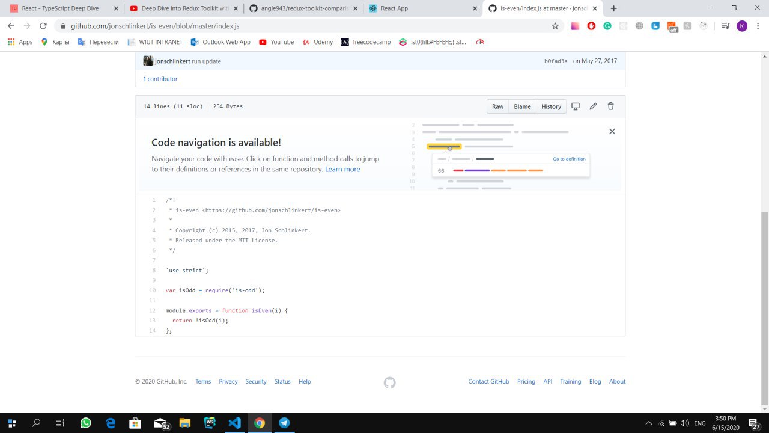Open the globe extension icon
This screenshot has height=433, width=769.
click(639, 26)
